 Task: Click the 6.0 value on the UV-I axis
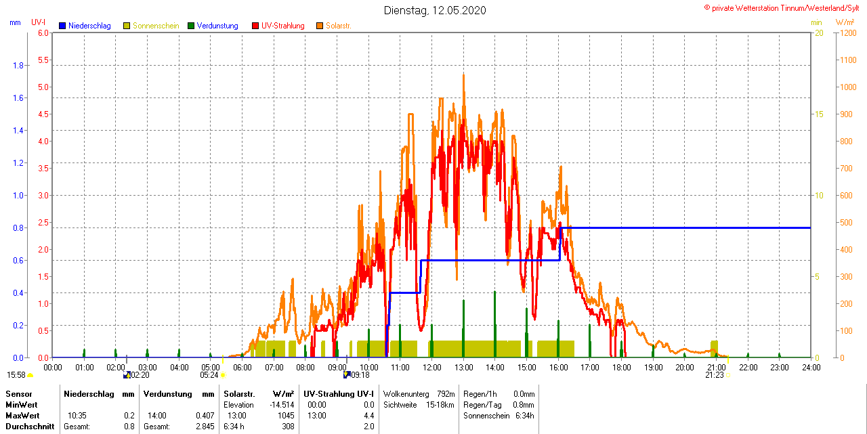pyautogui.click(x=43, y=32)
